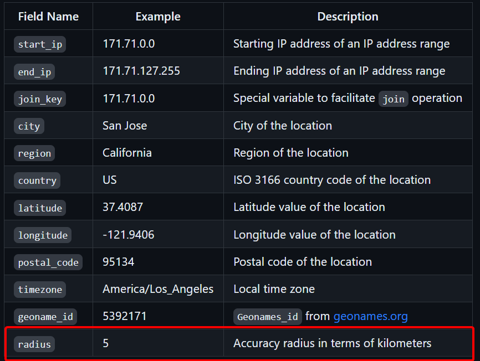Viewport: 480px width, 361px height.
Task: Select the highlighted radius field badge
Action: (x=34, y=343)
